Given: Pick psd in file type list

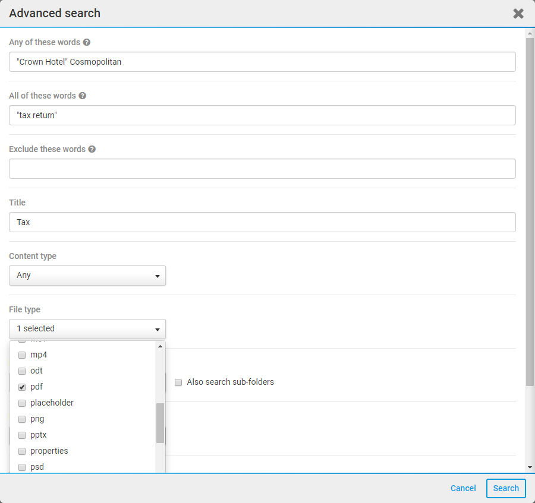Looking at the screenshot, I should pos(22,467).
